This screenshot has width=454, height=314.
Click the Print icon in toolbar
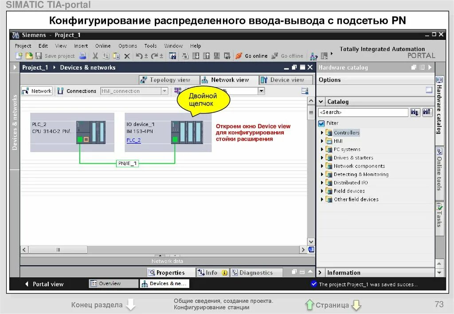83,56
